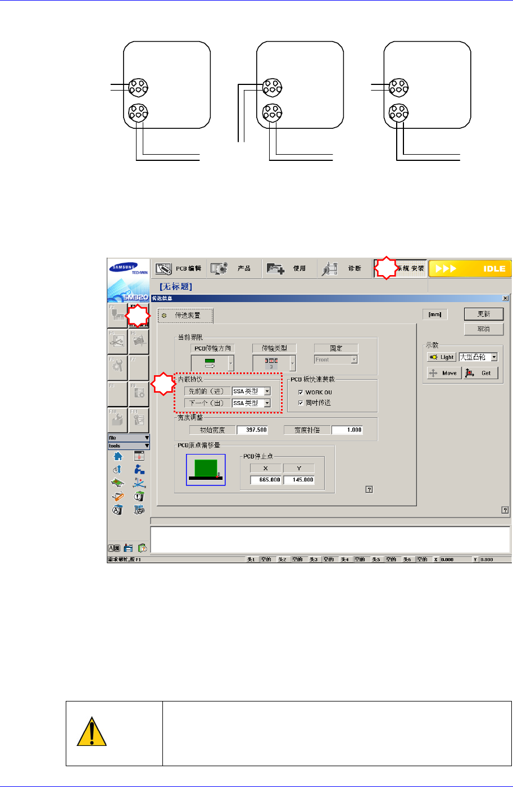
Task: Open the 诊断 menu
Action: (344, 269)
